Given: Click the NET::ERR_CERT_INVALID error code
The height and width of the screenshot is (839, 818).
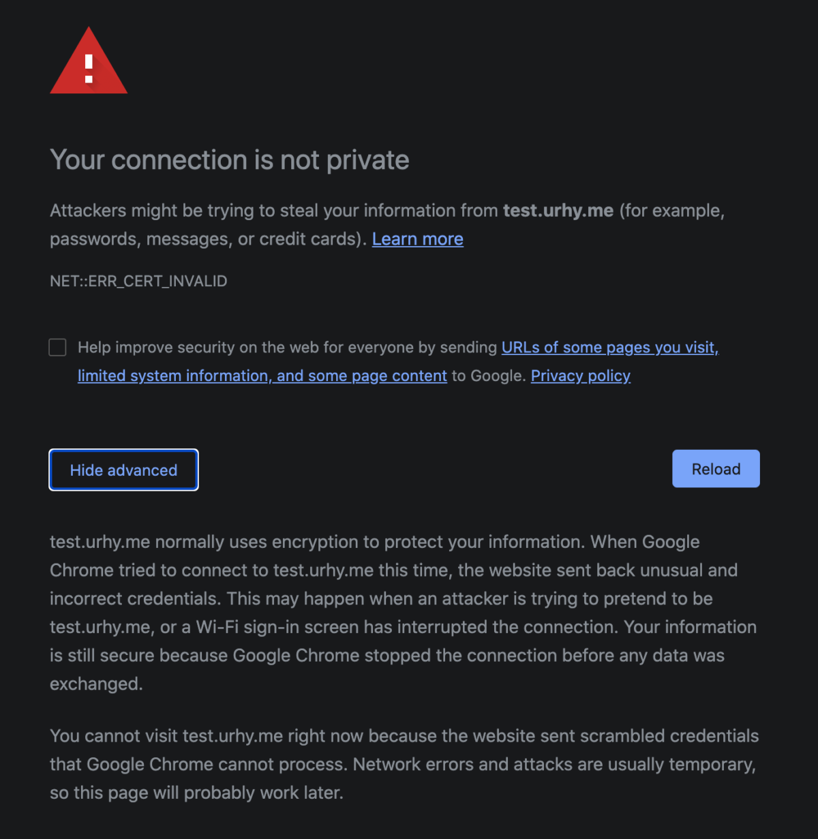Looking at the screenshot, I should tap(138, 281).
